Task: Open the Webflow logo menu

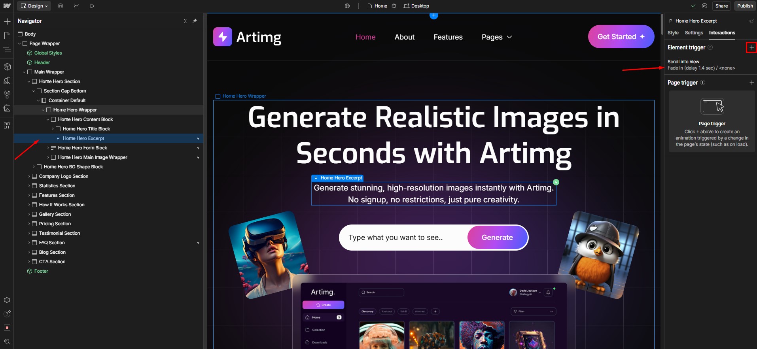Action: (x=7, y=6)
